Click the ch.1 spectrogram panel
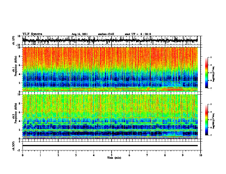The width and height of the screenshot is (226, 174). pos(110,69)
